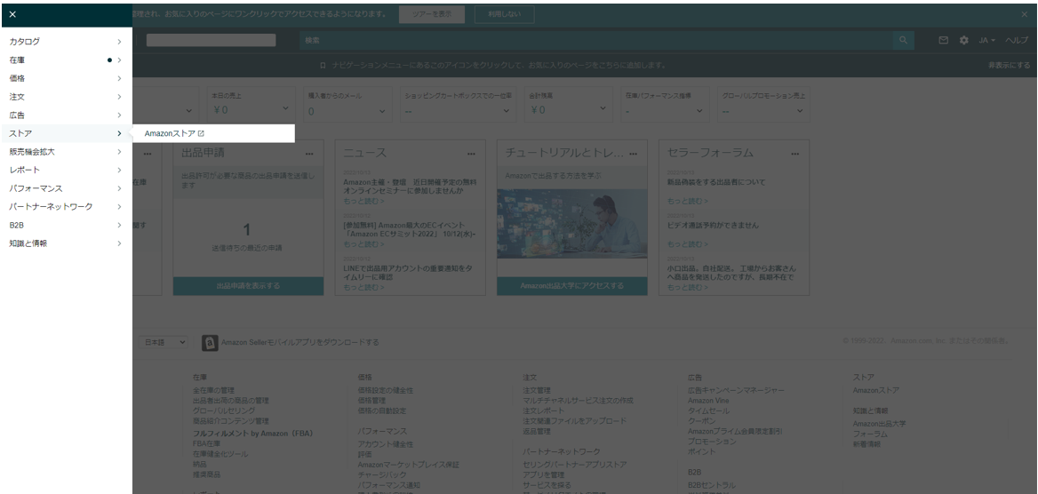Expand the カタログ chevron arrow
Image resolution: width=1038 pixels, height=494 pixels.
coord(119,42)
